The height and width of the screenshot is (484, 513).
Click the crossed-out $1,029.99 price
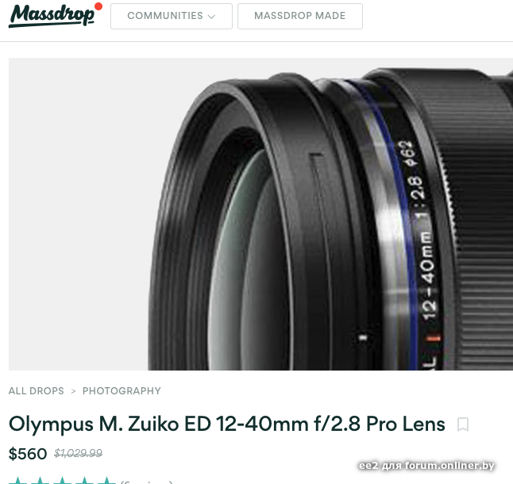pos(78,453)
